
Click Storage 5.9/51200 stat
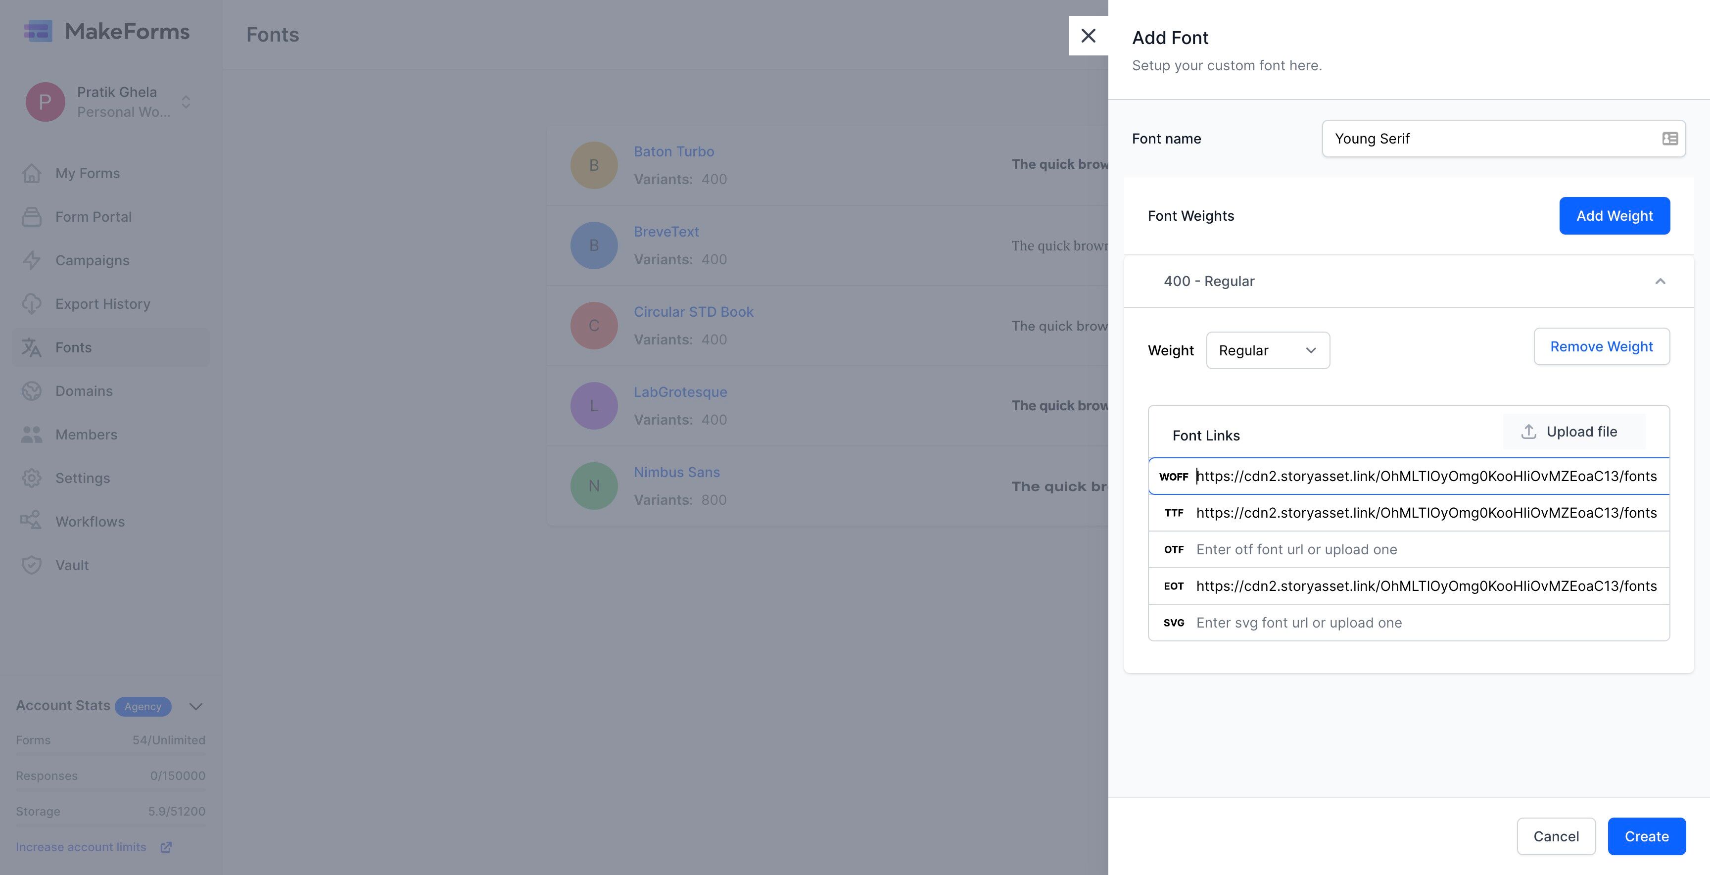(111, 811)
